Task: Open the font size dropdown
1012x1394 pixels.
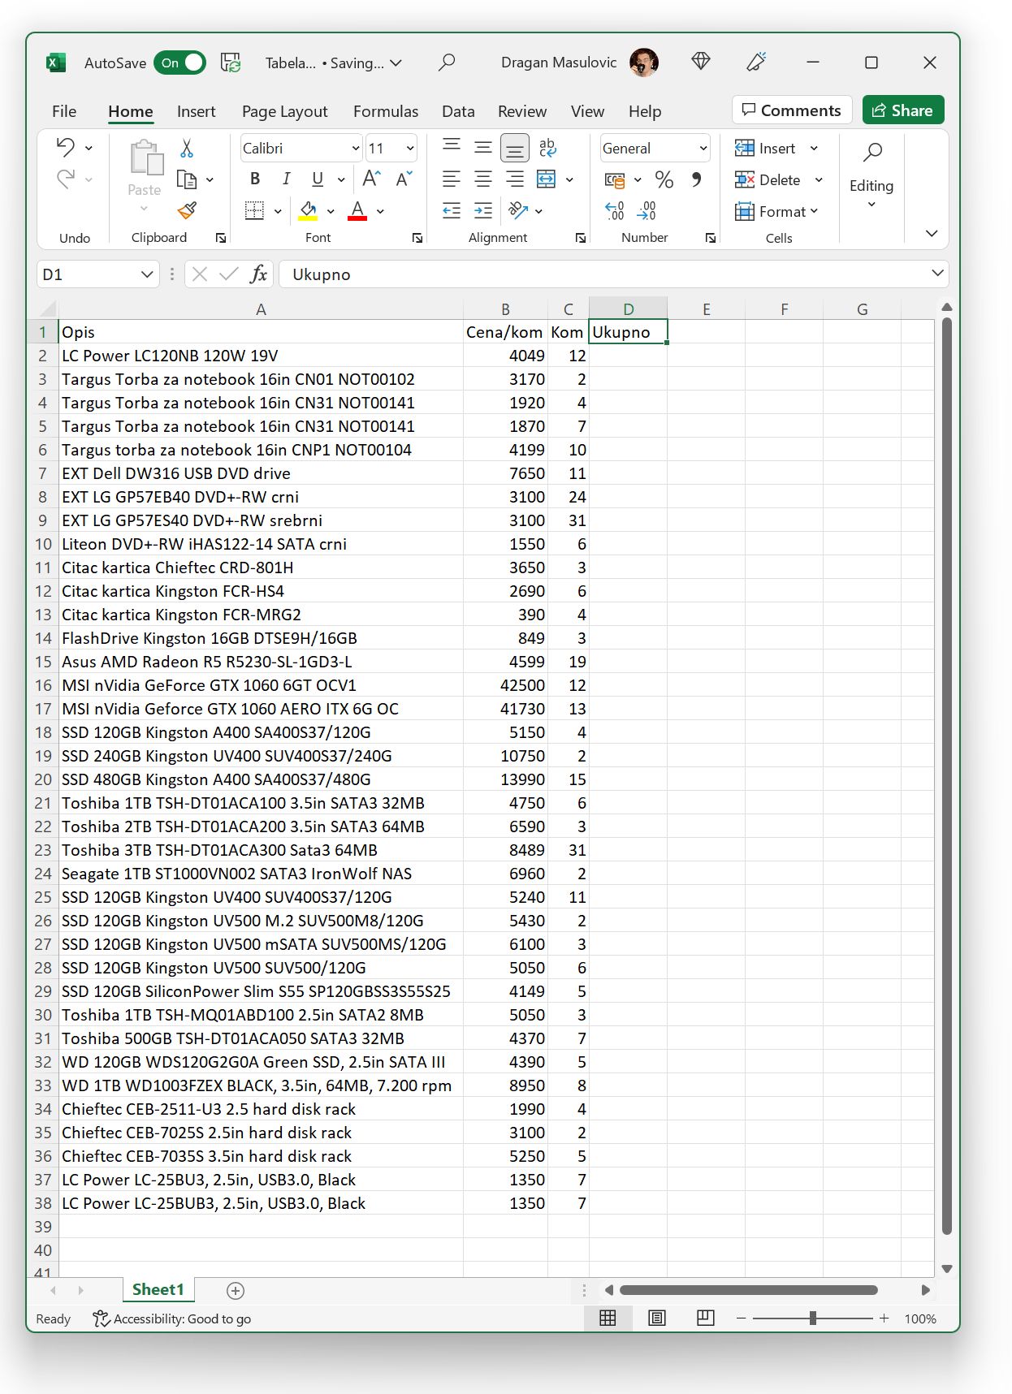Action: pyautogui.click(x=409, y=149)
